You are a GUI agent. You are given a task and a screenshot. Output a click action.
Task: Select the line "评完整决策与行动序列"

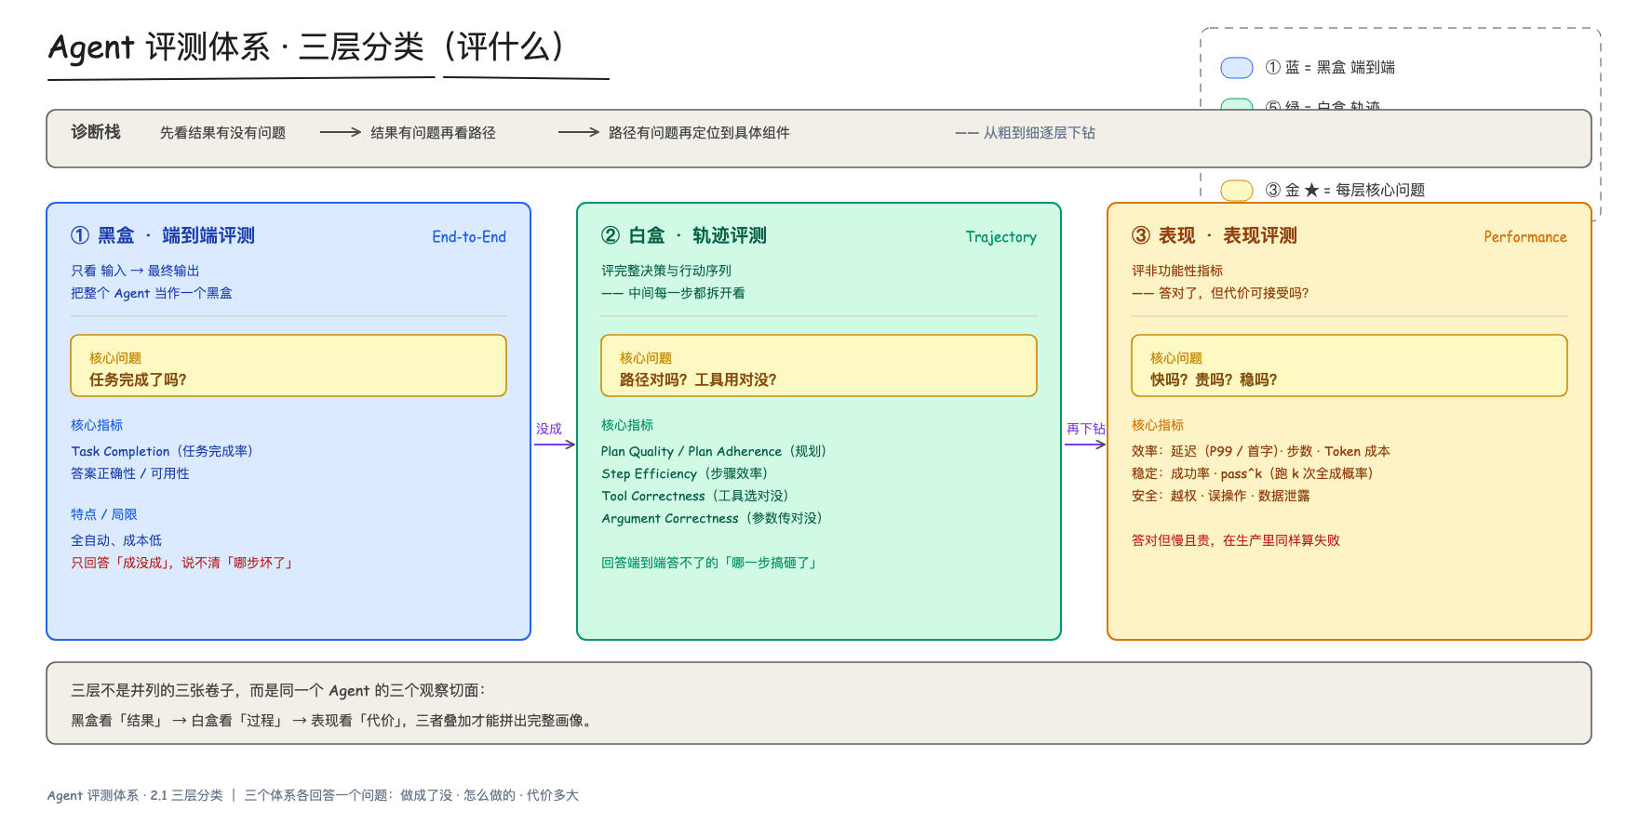pyautogui.click(x=666, y=271)
